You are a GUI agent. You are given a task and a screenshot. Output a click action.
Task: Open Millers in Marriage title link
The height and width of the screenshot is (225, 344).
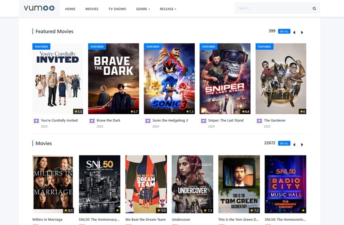tap(47, 219)
